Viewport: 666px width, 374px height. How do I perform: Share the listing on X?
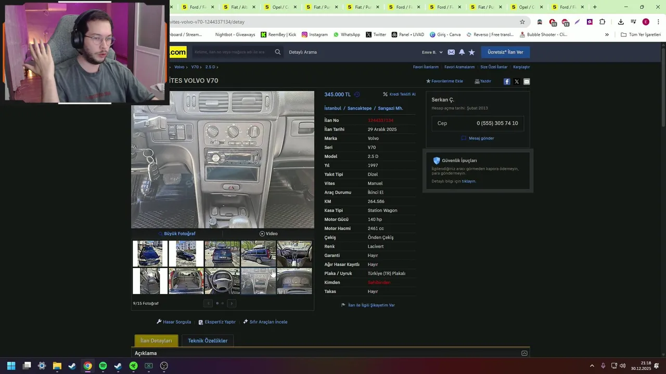coord(517,82)
